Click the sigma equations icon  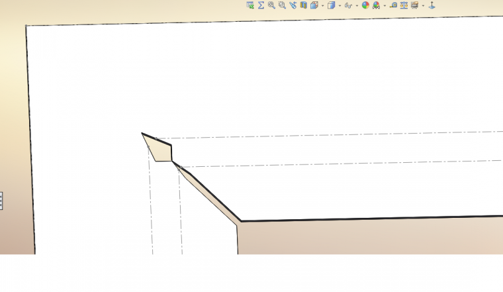pyautogui.click(x=261, y=5)
